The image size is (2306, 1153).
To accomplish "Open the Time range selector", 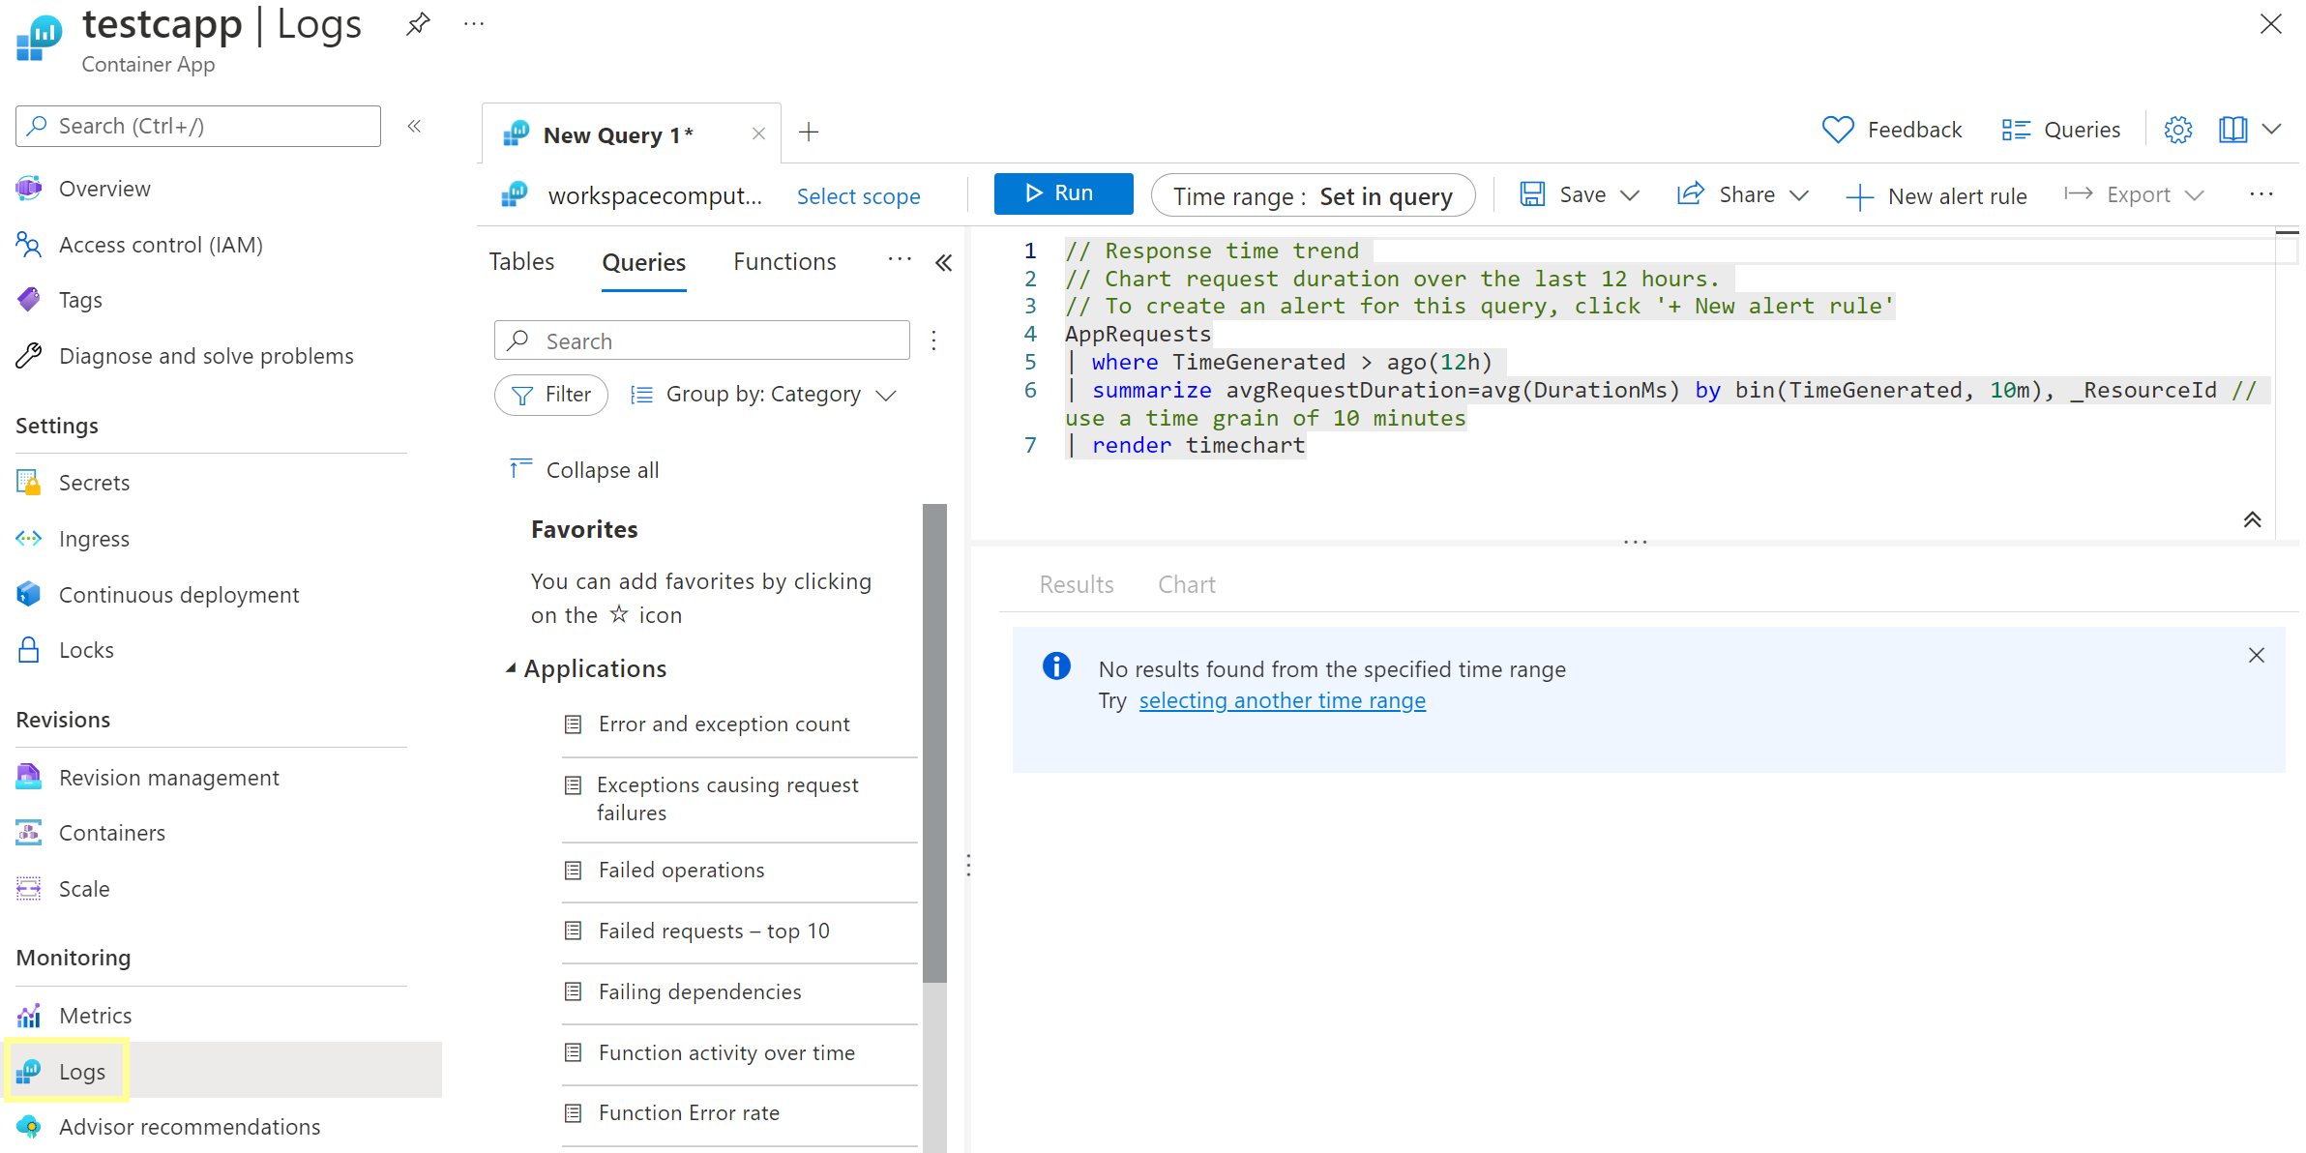I will pyautogui.click(x=1313, y=196).
